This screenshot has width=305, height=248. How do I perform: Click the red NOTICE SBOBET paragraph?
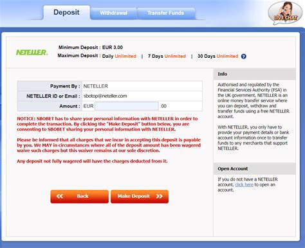(107, 124)
